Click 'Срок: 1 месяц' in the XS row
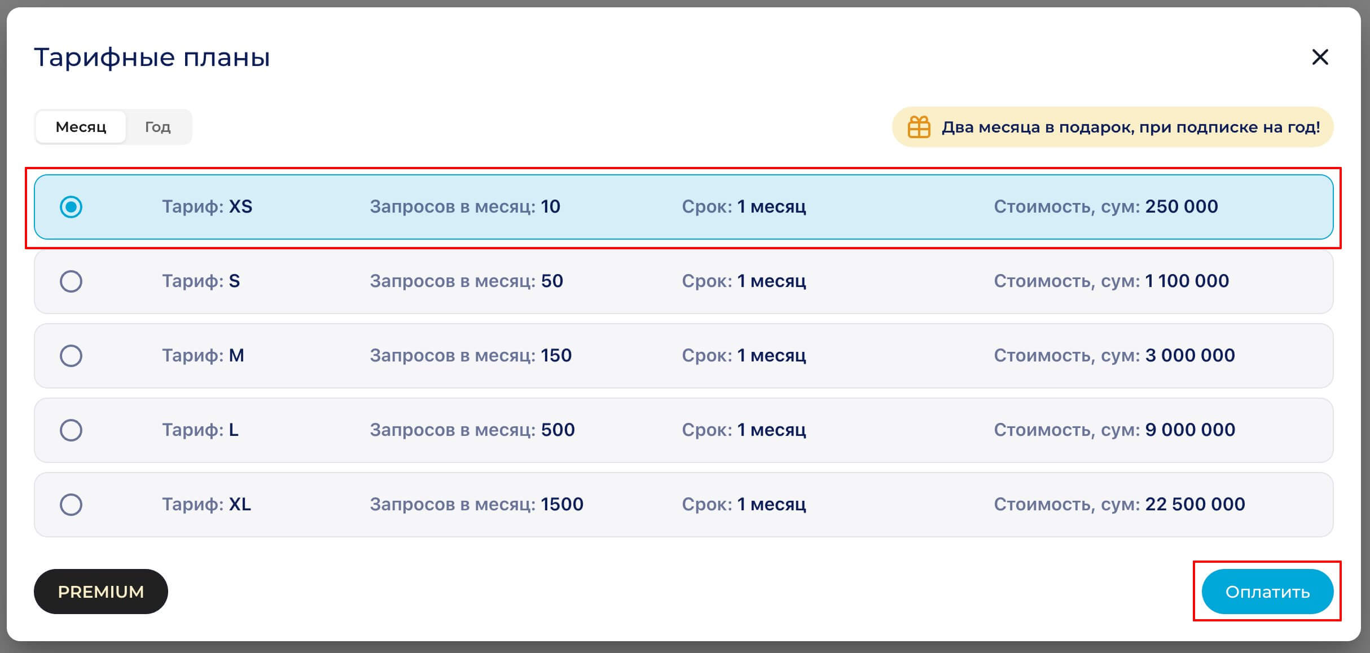This screenshot has height=653, width=1370. pyautogui.click(x=744, y=207)
